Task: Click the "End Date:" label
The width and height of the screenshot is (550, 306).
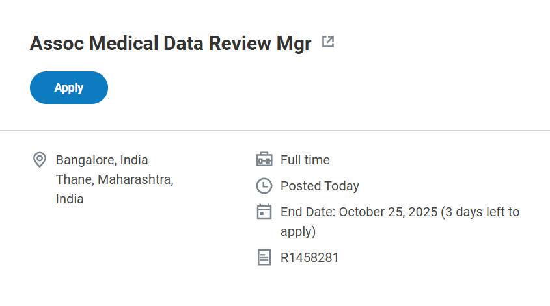Action: tap(308, 212)
